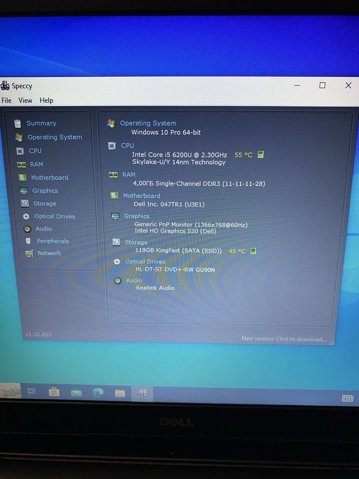
Task: Select Graphics in the sidebar
Action: click(45, 191)
